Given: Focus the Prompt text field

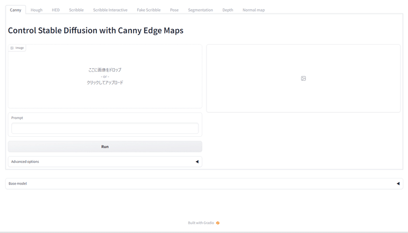Looking at the screenshot, I should click(105, 128).
